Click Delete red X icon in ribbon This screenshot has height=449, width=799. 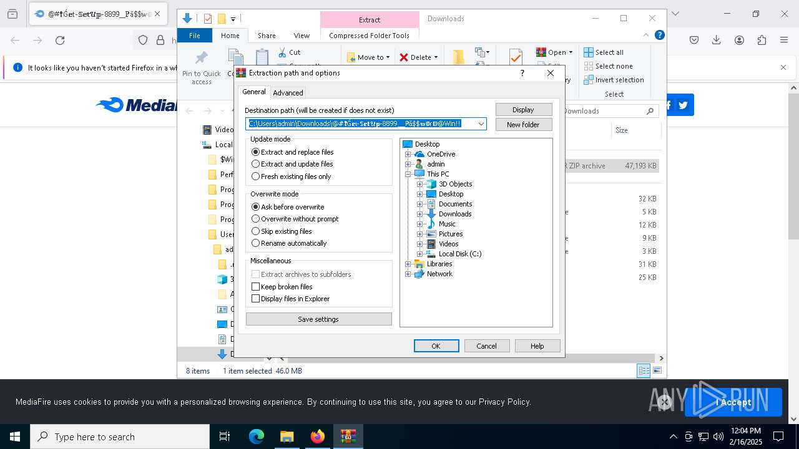click(x=404, y=57)
